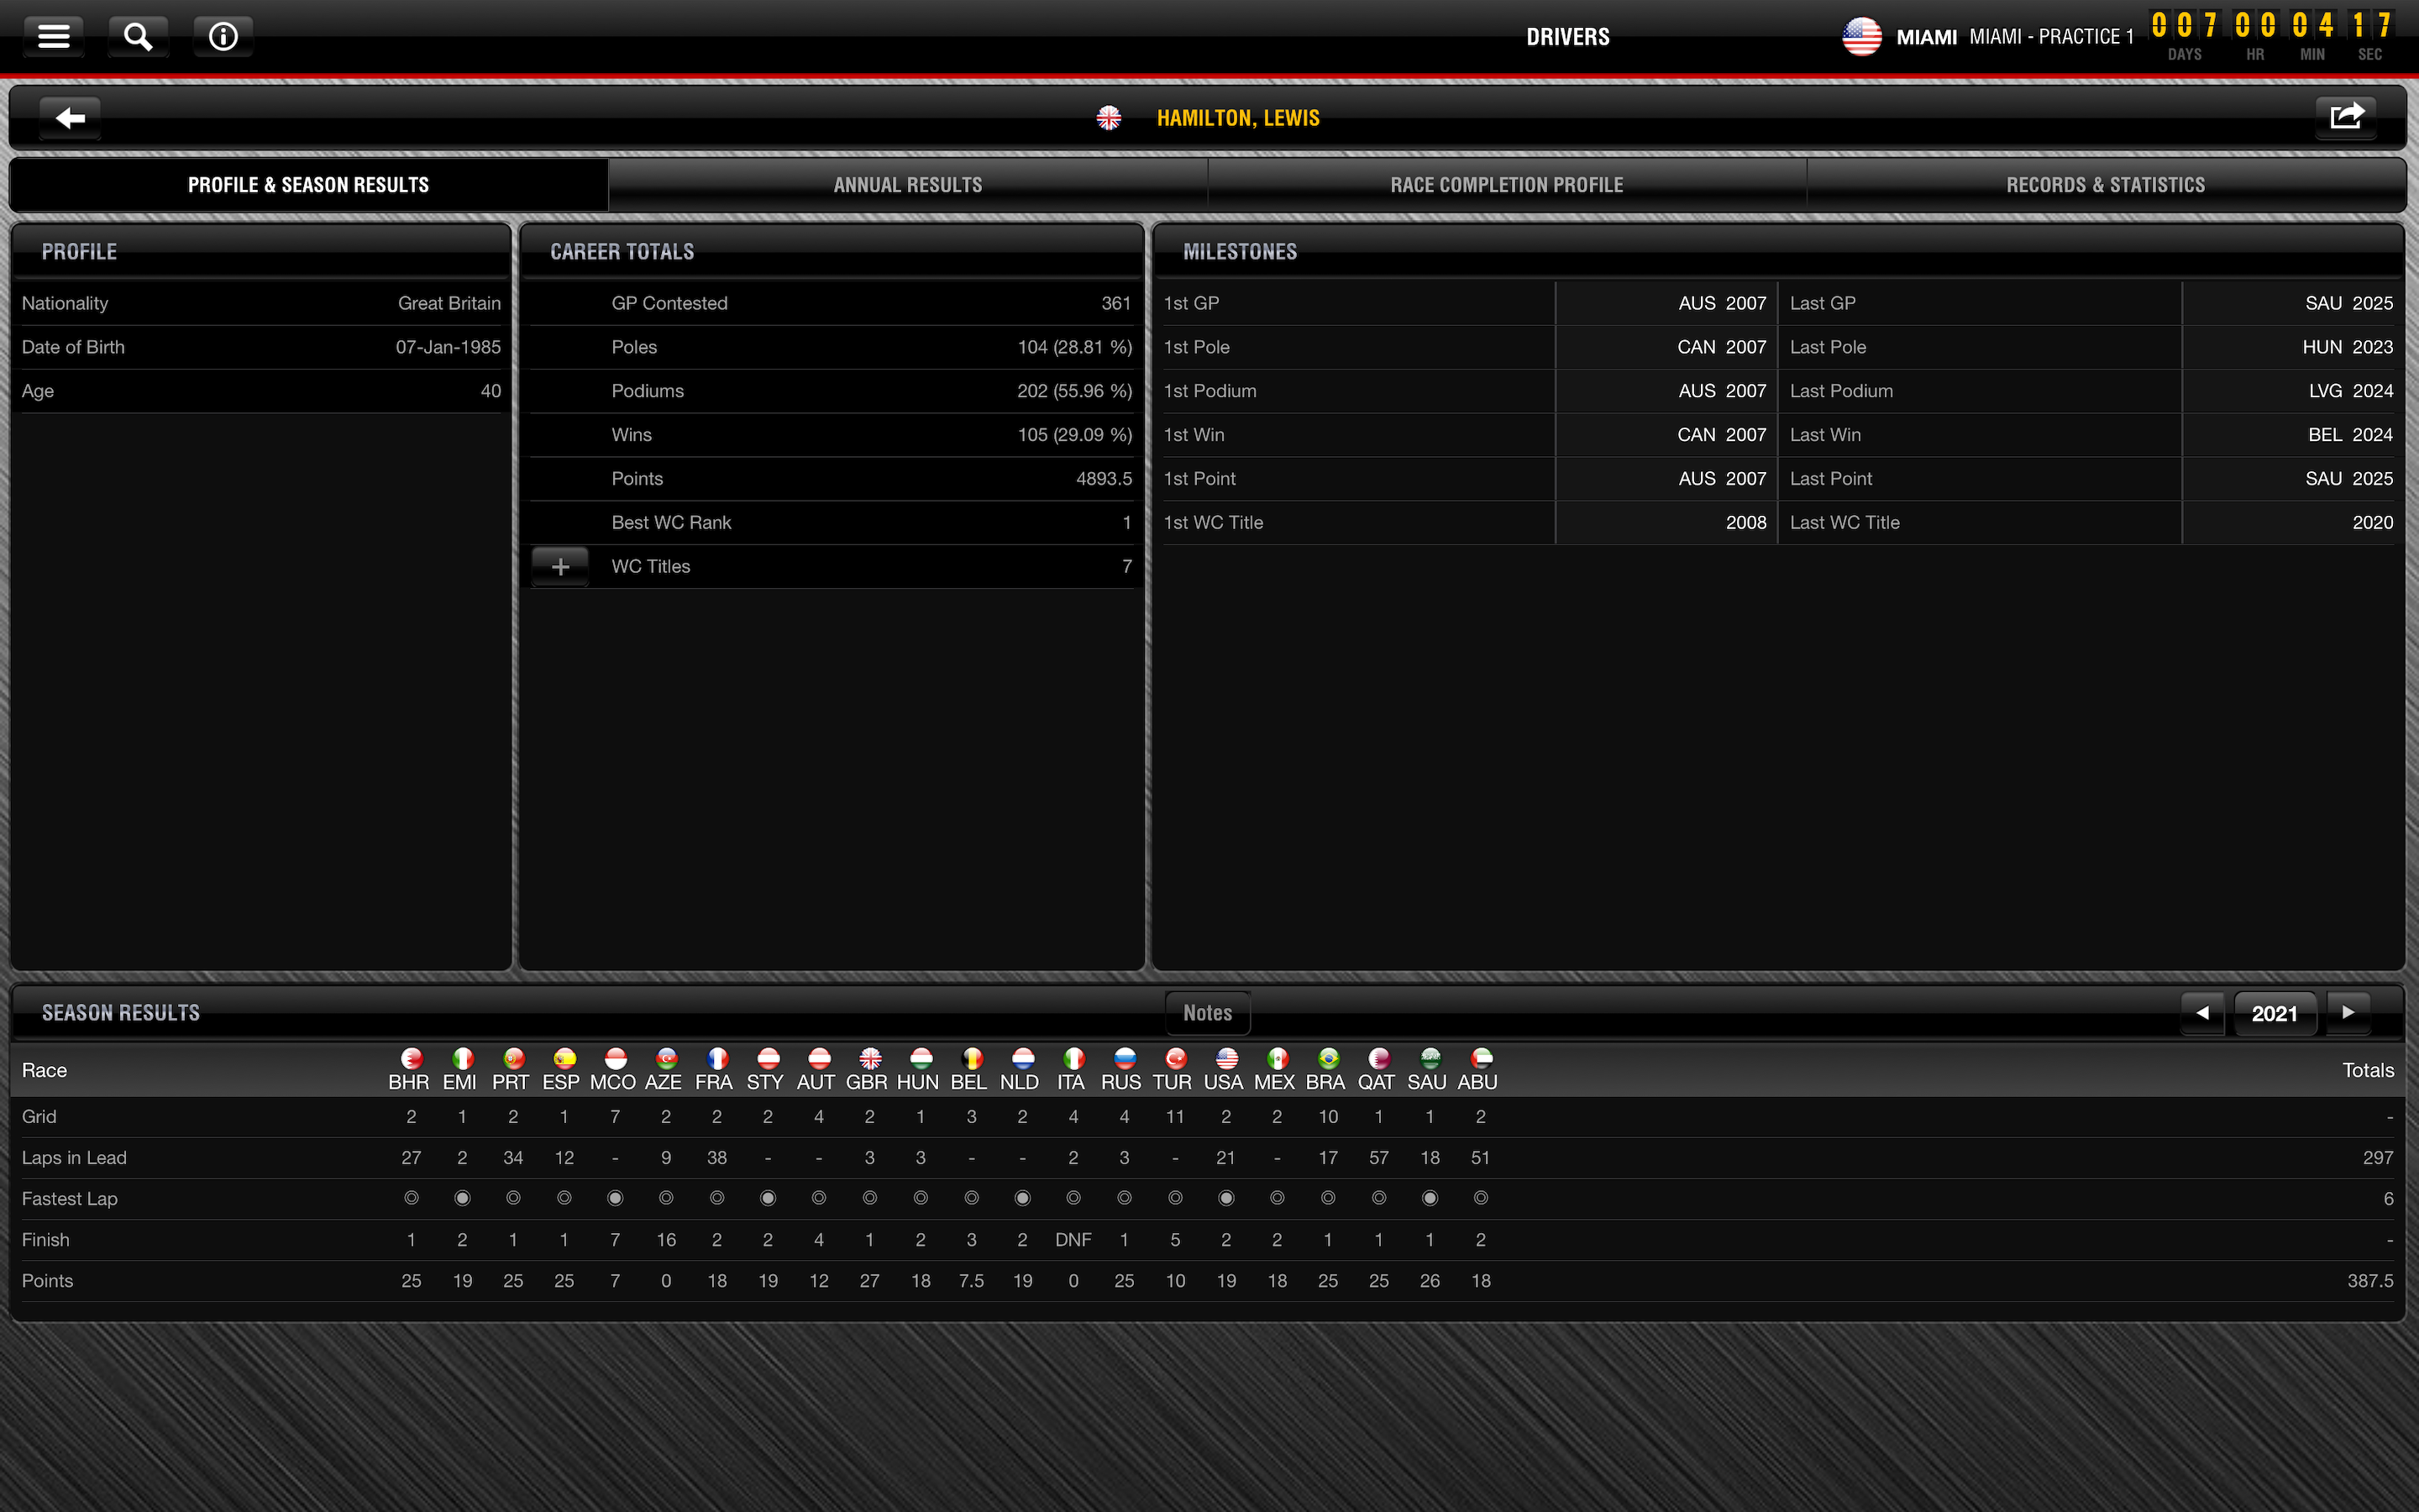Switch to Annual Results tab

click(x=908, y=185)
